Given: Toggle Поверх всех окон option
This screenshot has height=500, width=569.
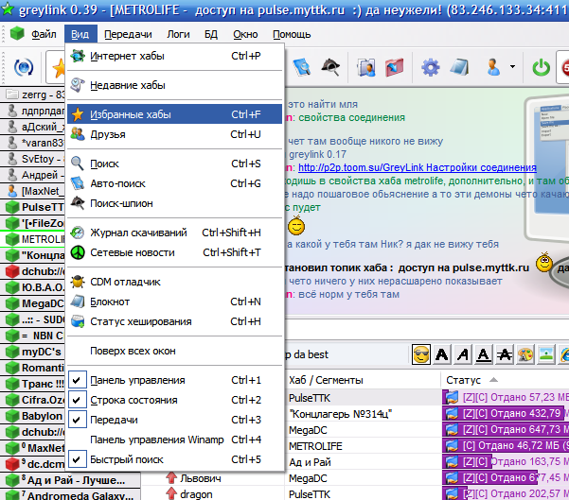Looking at the screenshot, I should (x=174, y=351).
